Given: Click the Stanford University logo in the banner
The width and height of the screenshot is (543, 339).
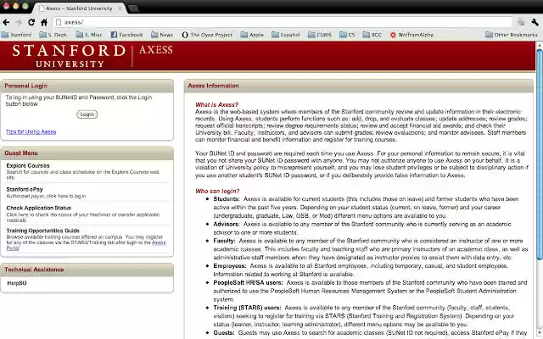Looking at the screenshot, I should 69,56.
